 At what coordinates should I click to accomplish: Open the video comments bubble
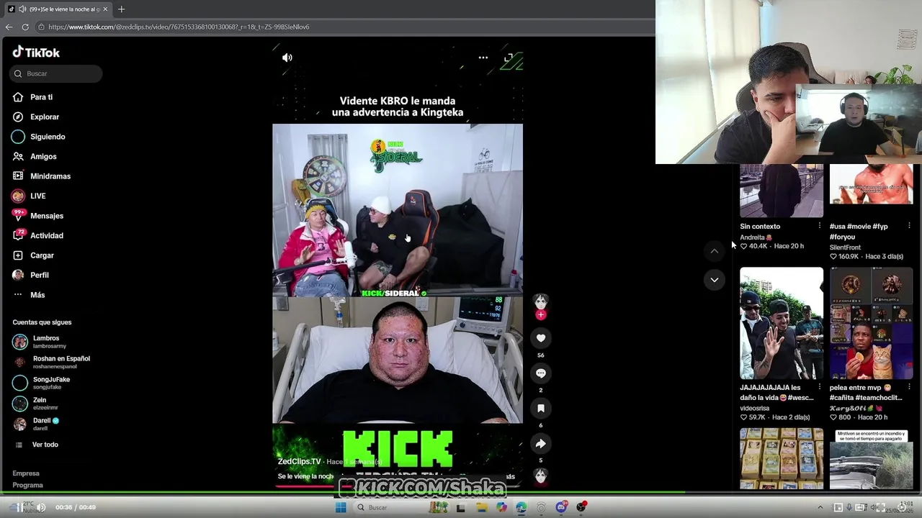541,373
